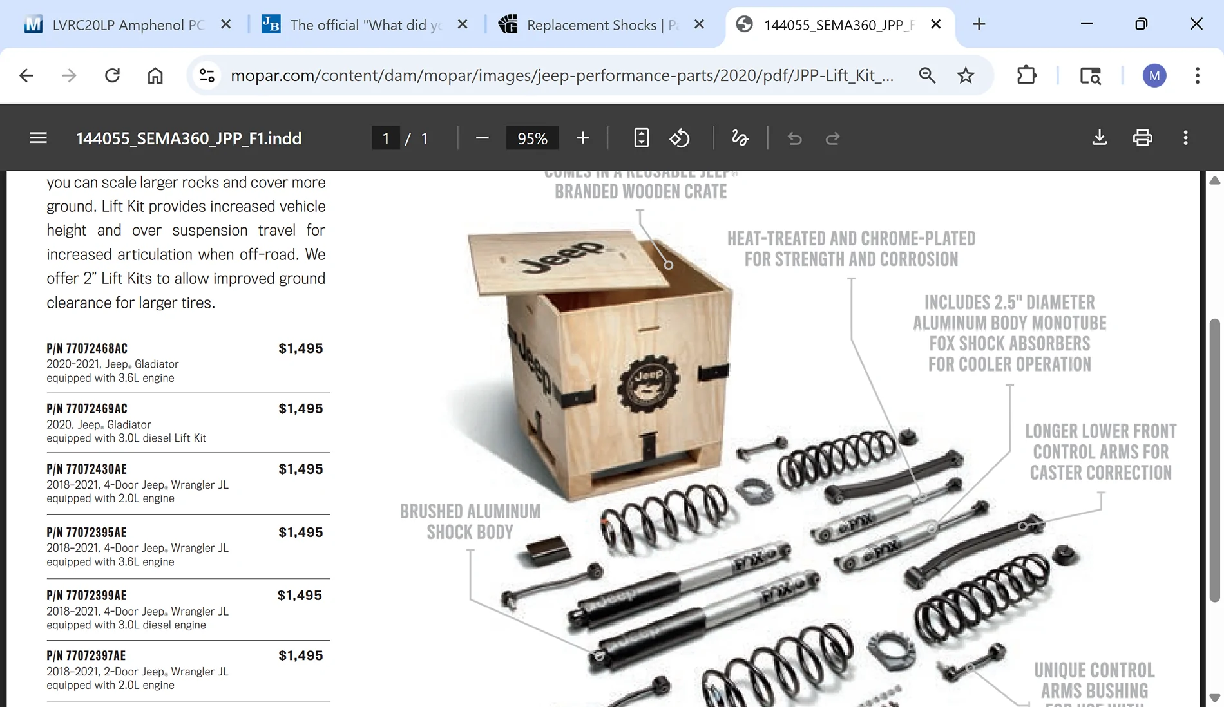
Task: Print the PDF document
Action: point(1142,138)
